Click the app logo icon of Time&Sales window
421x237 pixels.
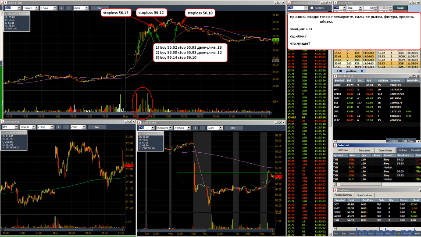289,3
